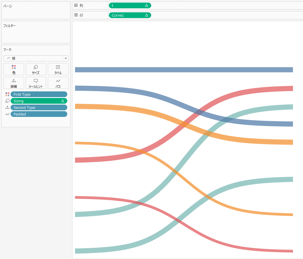Click the 列 columns shelf icon
This screenshot has height=259, width=303.
76,5
